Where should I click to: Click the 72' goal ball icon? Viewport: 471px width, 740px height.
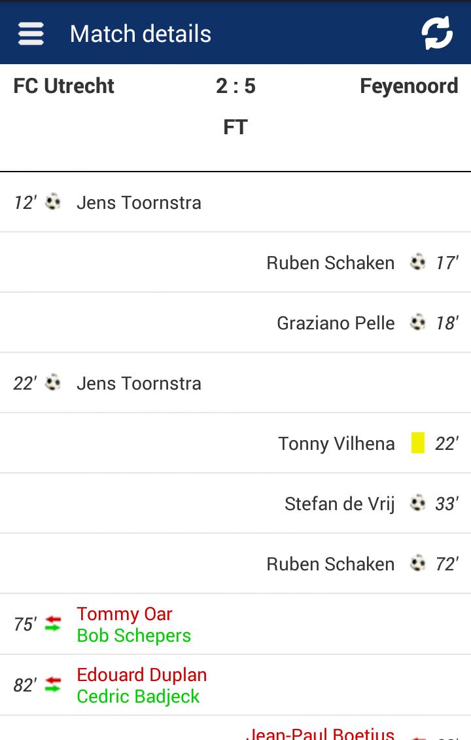417,564
